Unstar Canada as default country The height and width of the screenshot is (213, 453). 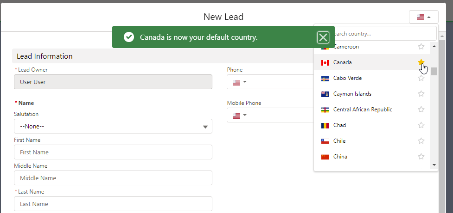coord(421,62)
